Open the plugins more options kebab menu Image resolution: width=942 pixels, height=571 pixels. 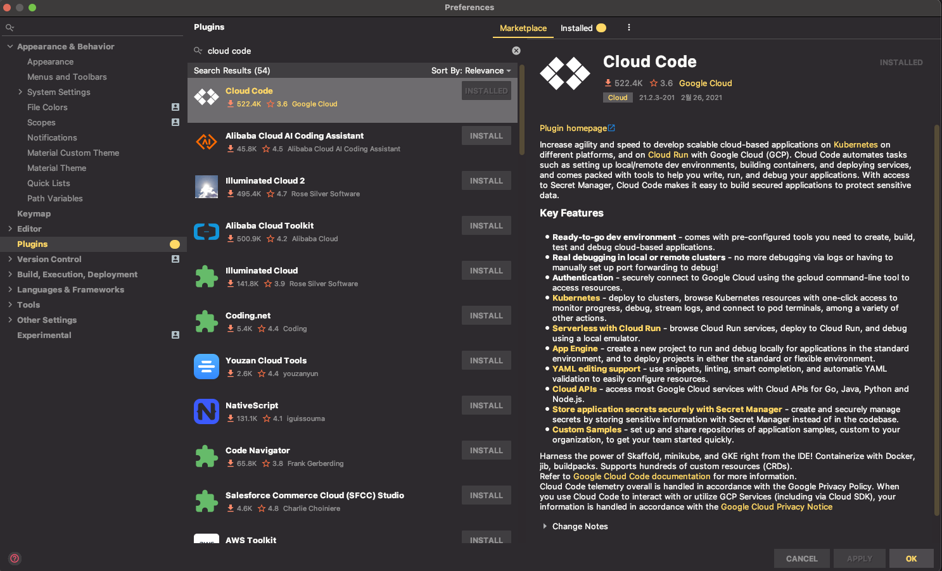pos(629,28)
